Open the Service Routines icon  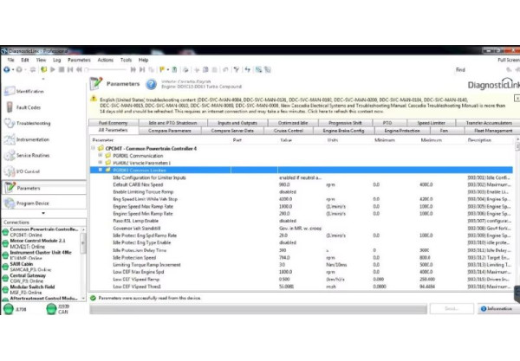[9, 155]
